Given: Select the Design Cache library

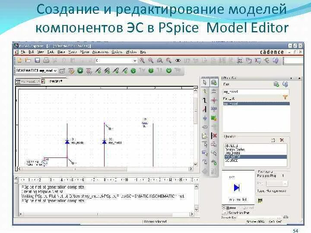Looking at the screenshot, I should pyautogui.click(x=256, y=150).
